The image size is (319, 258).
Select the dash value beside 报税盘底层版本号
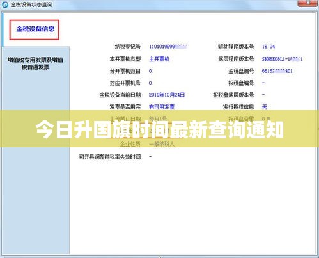point(263,95)
